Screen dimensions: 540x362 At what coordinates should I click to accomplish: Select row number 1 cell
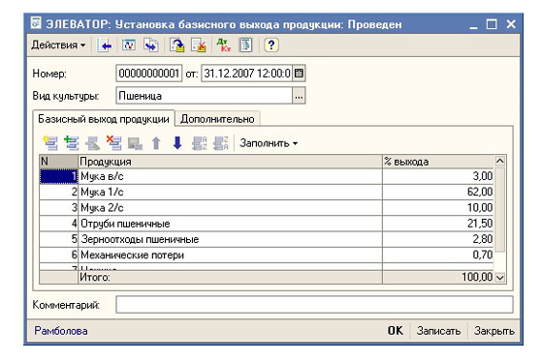coord(58,176)
